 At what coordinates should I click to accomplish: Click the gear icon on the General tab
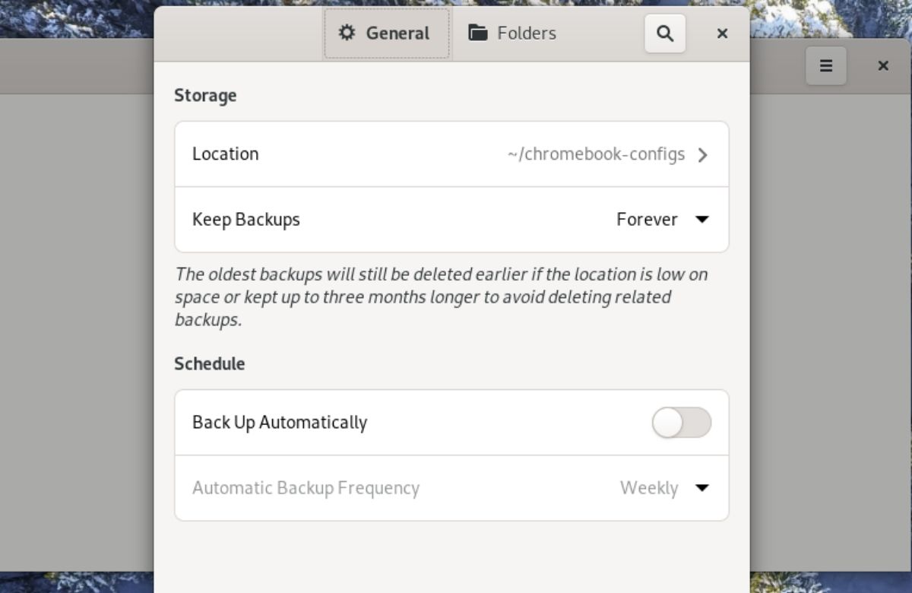[x=347, y=33]
